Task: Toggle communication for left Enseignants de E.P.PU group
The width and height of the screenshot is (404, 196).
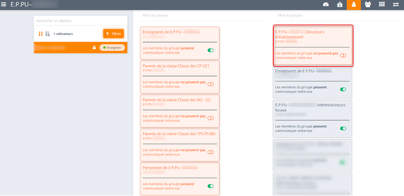Action: click(210, 50)
